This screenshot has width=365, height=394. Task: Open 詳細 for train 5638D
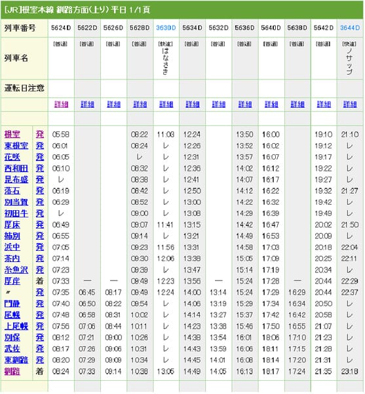pos(298,104)
